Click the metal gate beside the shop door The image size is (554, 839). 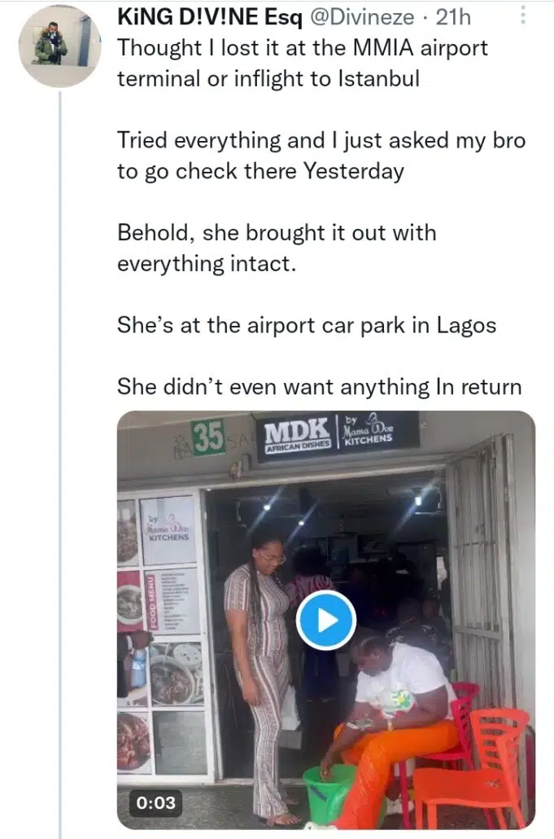pos(479,570)
